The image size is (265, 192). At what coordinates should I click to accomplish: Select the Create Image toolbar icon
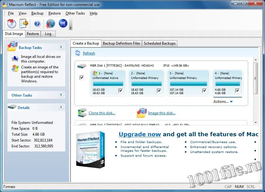coord(11,24)
